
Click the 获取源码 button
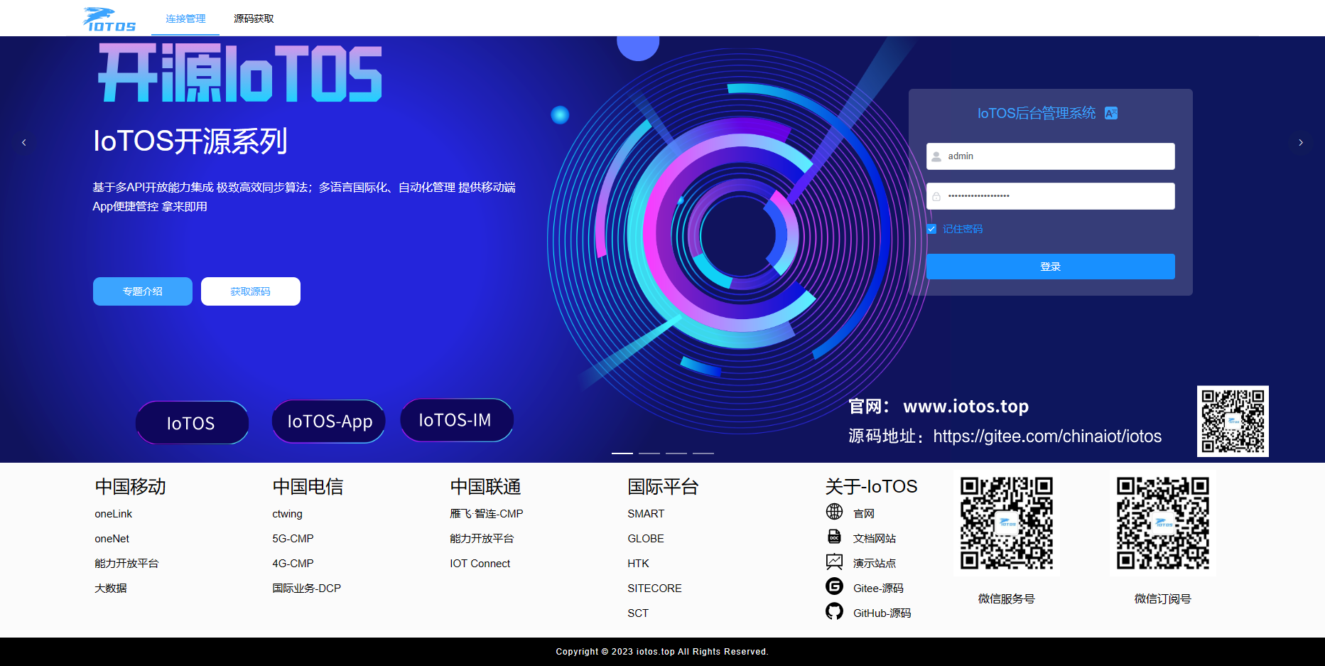click(251, 291)
